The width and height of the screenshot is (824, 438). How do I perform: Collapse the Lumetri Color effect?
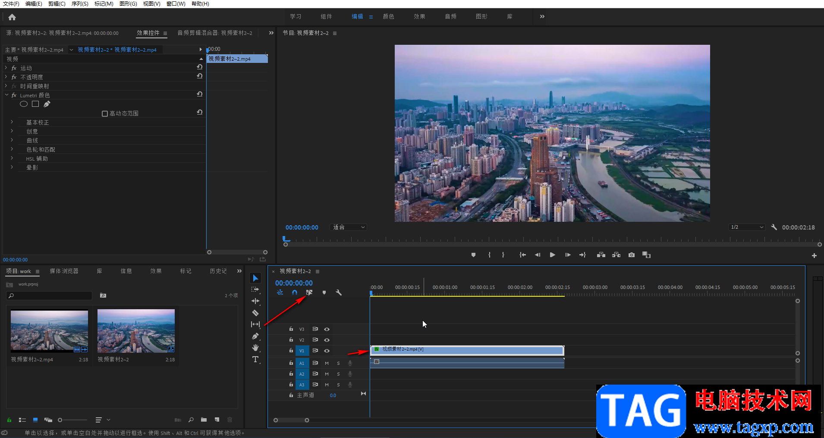click(6, 95)
